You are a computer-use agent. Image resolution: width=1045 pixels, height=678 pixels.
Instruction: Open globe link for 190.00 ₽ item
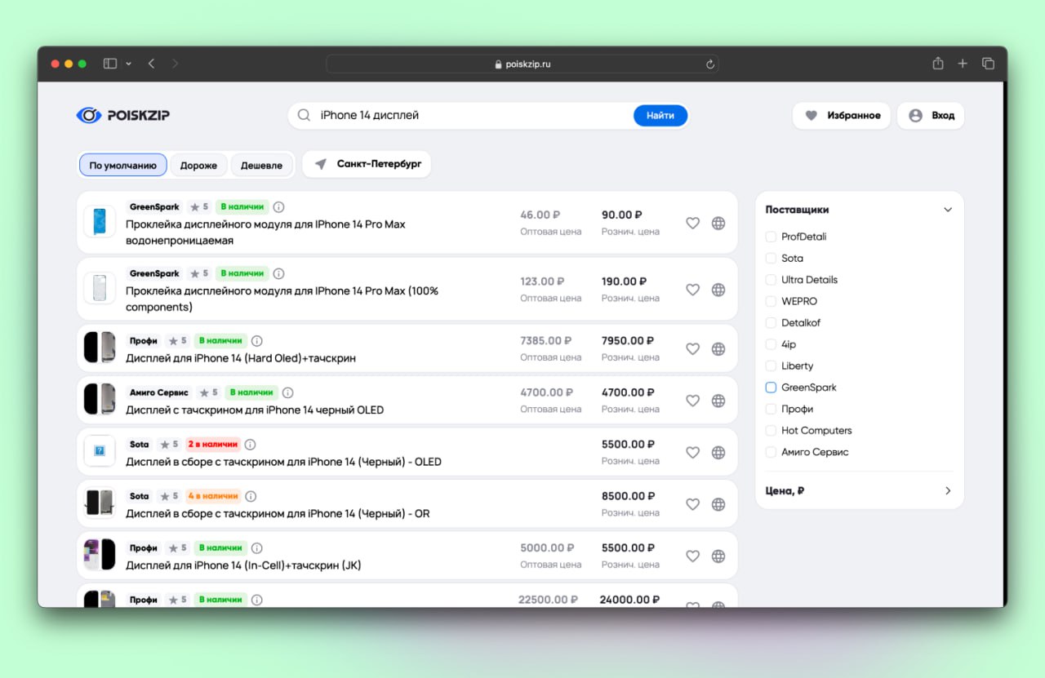(718, 290)
